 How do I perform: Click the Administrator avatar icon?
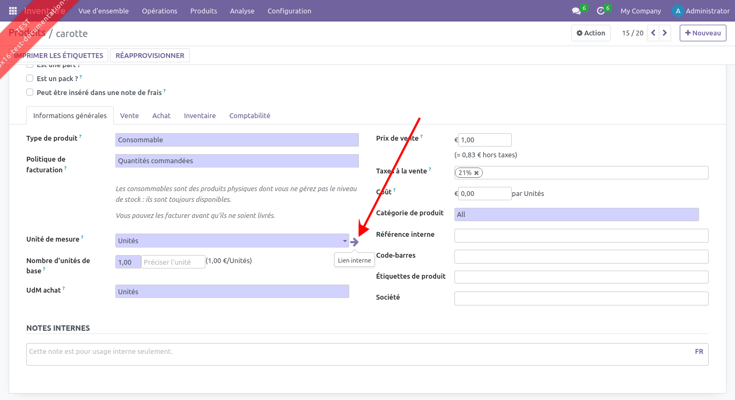(x=678, y=11)
